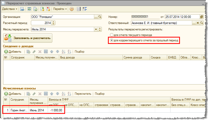Click the finish editing diskette icon in Сведения о доходах
Screen dimensions: 208x120
(x=46, y=52)
